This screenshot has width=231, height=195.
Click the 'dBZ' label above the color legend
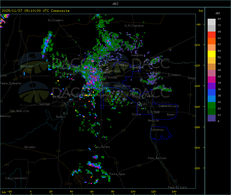click(218, 13)
